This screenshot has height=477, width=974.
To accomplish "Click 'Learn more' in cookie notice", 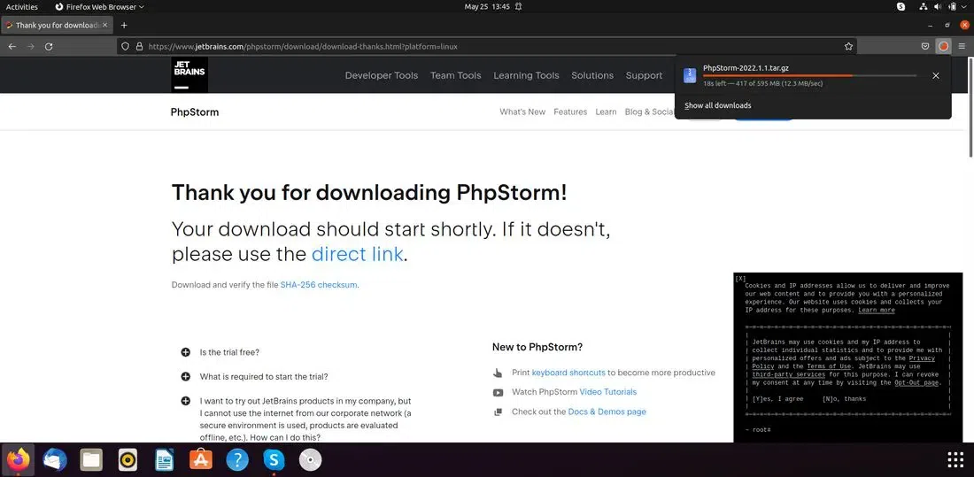I will pos(877,310).
